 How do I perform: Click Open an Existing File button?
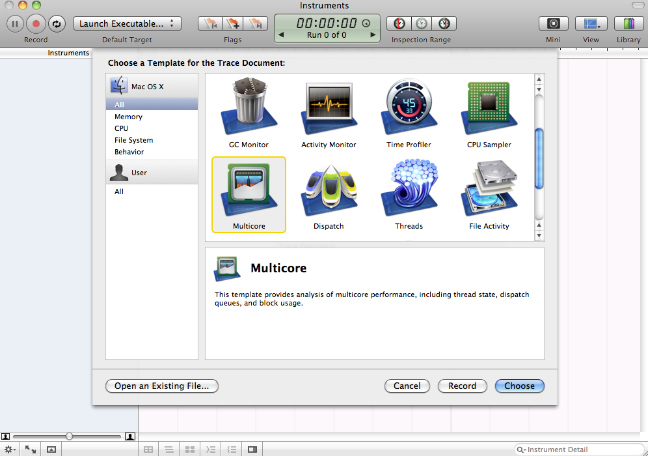(161, 386)
